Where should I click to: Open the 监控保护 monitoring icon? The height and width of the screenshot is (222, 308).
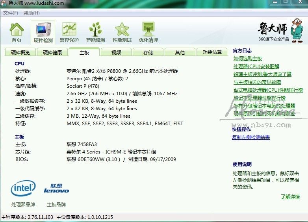[x=69, y=32]
